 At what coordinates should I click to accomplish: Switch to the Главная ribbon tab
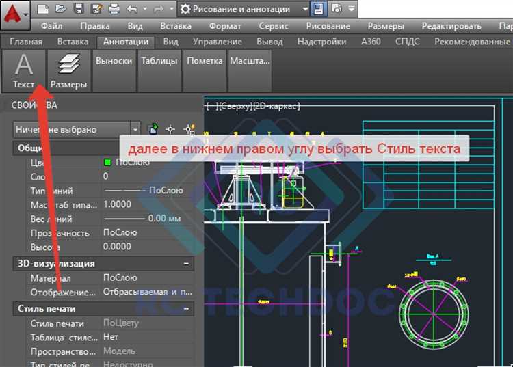coord(26,42)
